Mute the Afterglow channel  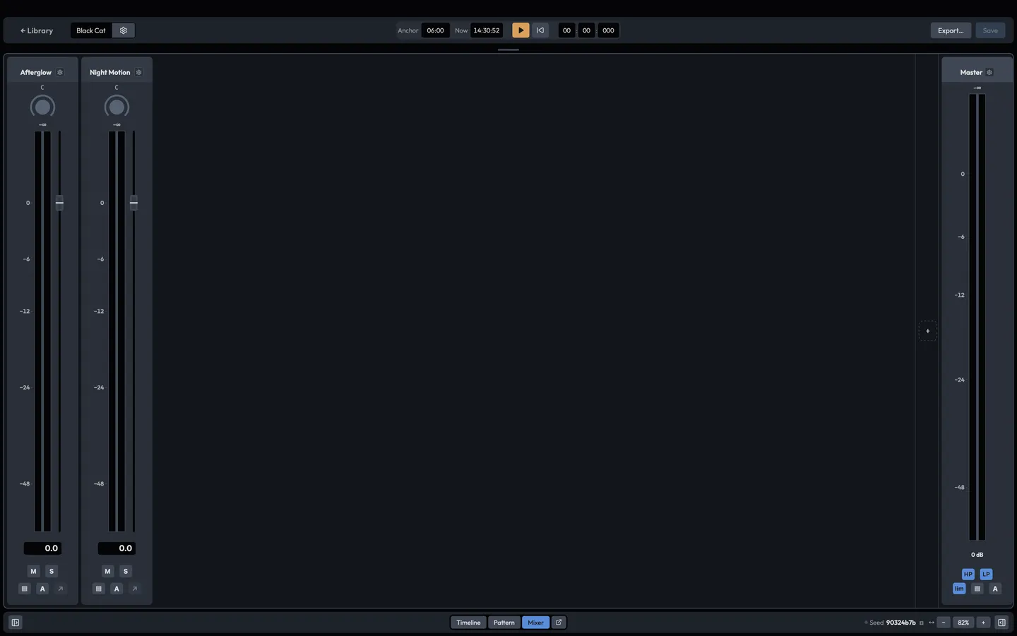(33, 571)
